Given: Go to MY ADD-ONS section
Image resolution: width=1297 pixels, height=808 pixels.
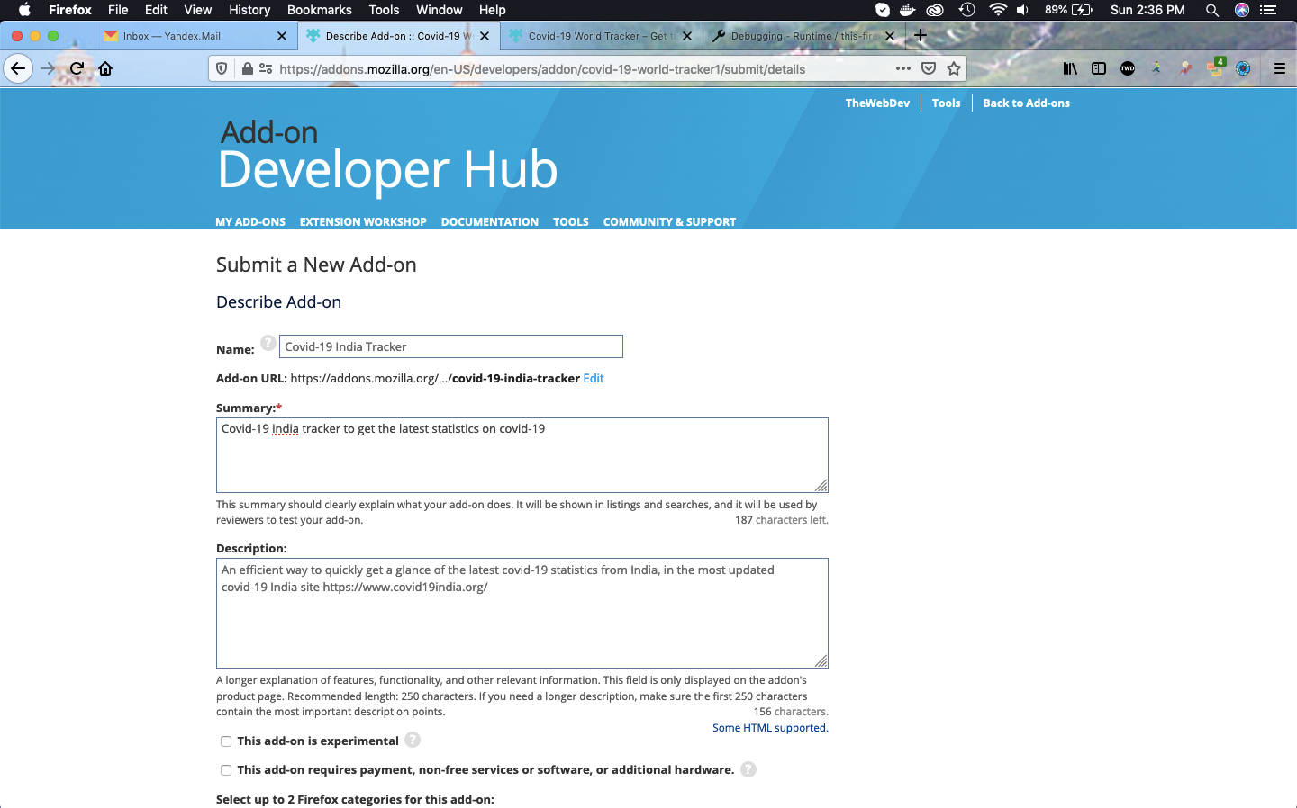Looking at the screenshot, I should pos(250,222).
